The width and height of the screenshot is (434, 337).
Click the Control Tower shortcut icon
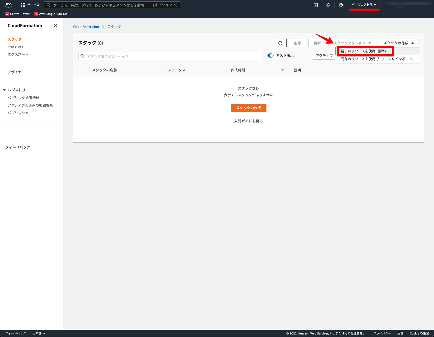click(x=7, y=14)
